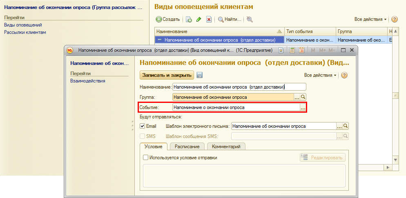
Task: Open the Событие field selection button
Action: [x=303, y=108]
